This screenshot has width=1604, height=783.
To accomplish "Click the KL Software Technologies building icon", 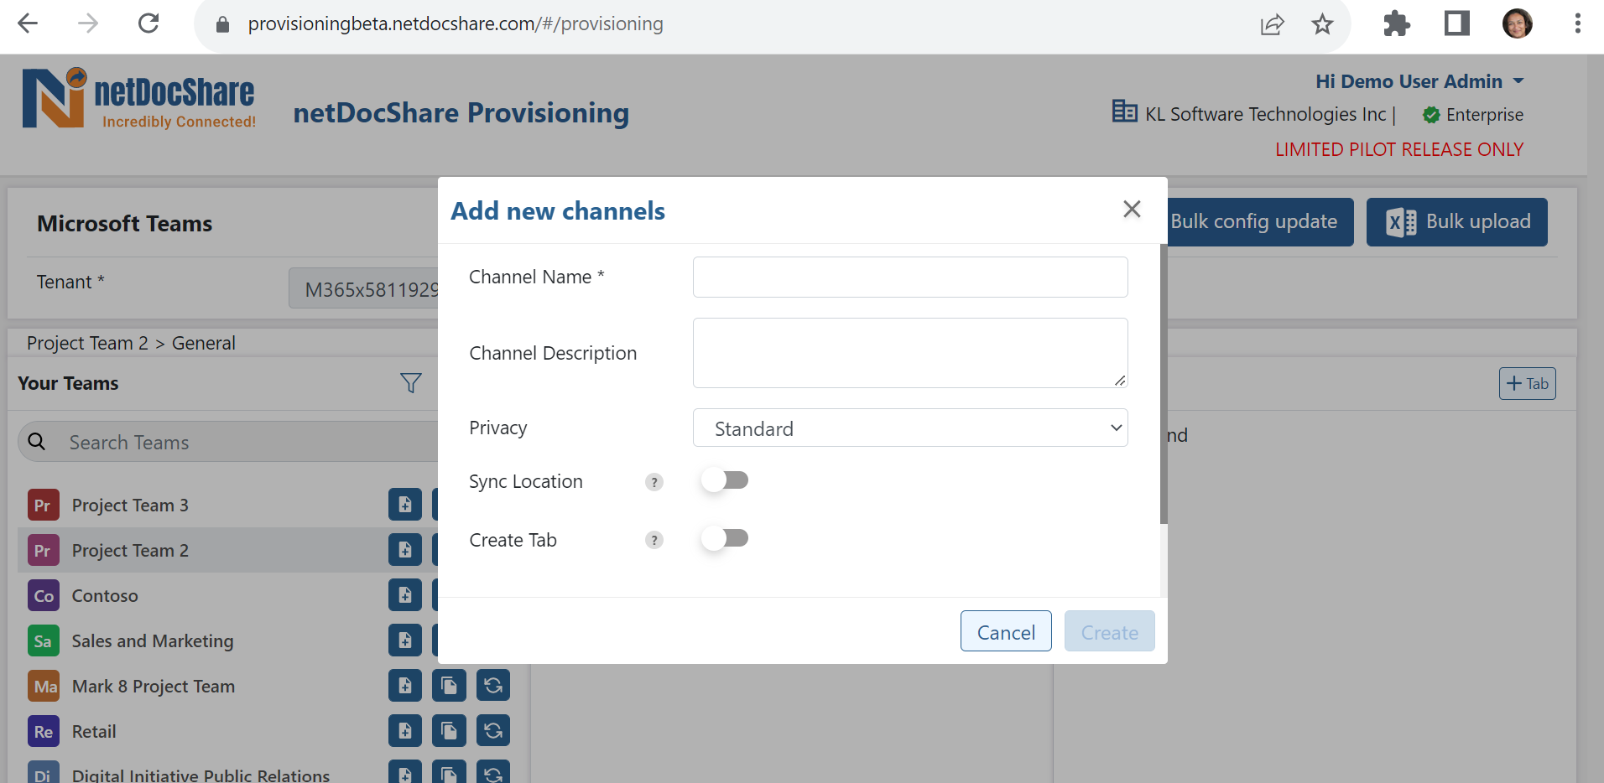I will coord(1124,111).
